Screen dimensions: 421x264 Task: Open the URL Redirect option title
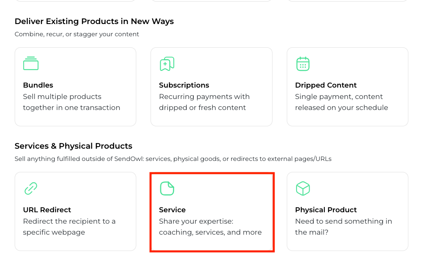pos(47,210)
